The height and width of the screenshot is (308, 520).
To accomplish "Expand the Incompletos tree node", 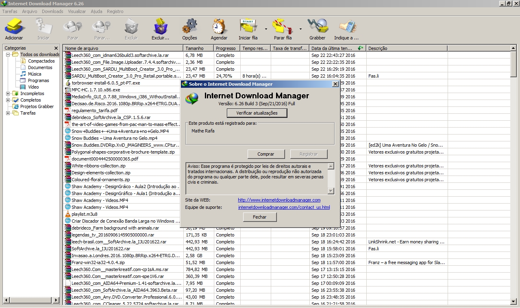I will tap(8, 93).
